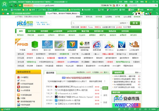Open the 驱动人生6 app icon
Image resolution: width=159 pixels, height=111 pixels.
pos(47,44)
